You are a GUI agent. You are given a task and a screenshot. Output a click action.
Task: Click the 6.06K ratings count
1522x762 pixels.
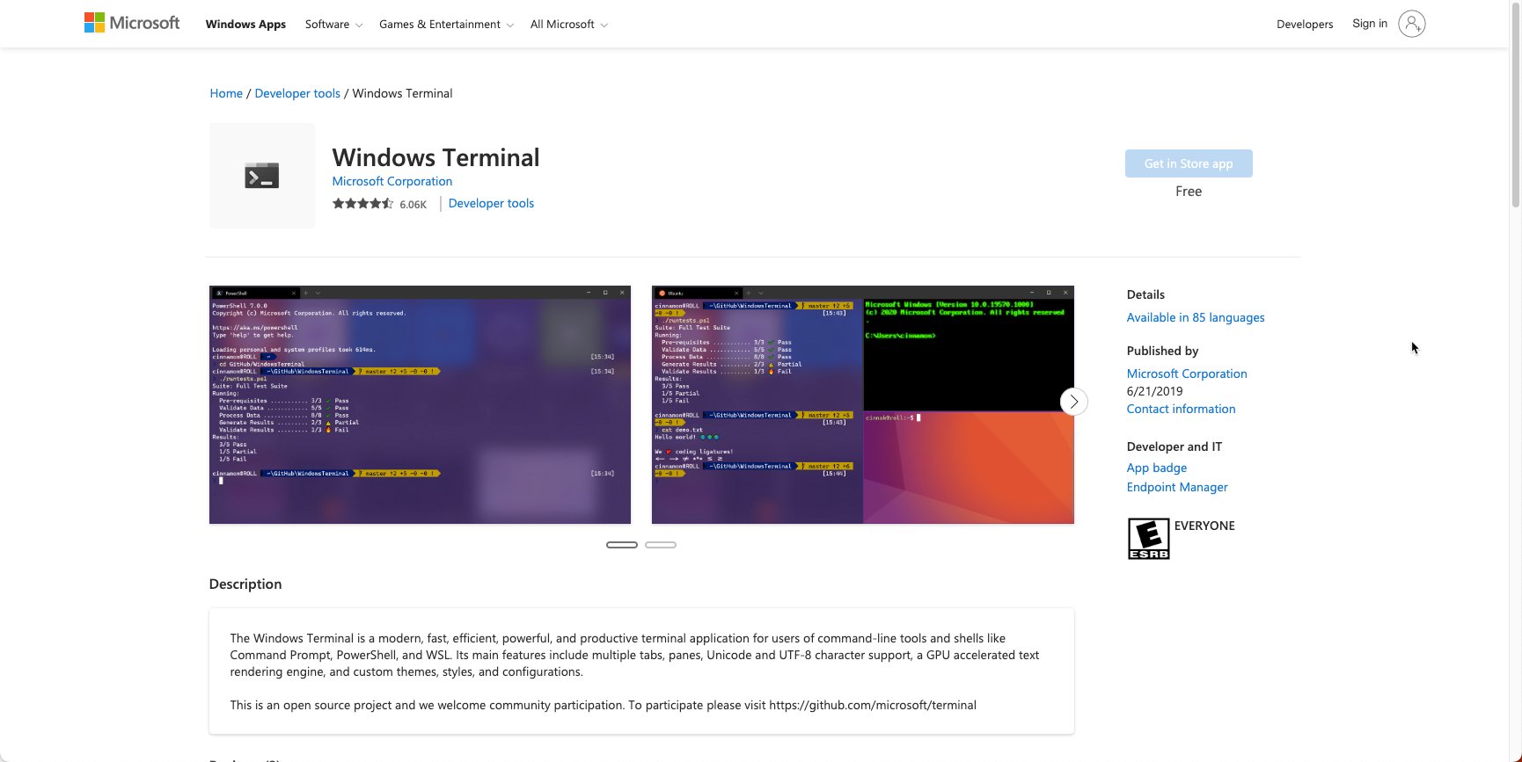click(413, 205)
